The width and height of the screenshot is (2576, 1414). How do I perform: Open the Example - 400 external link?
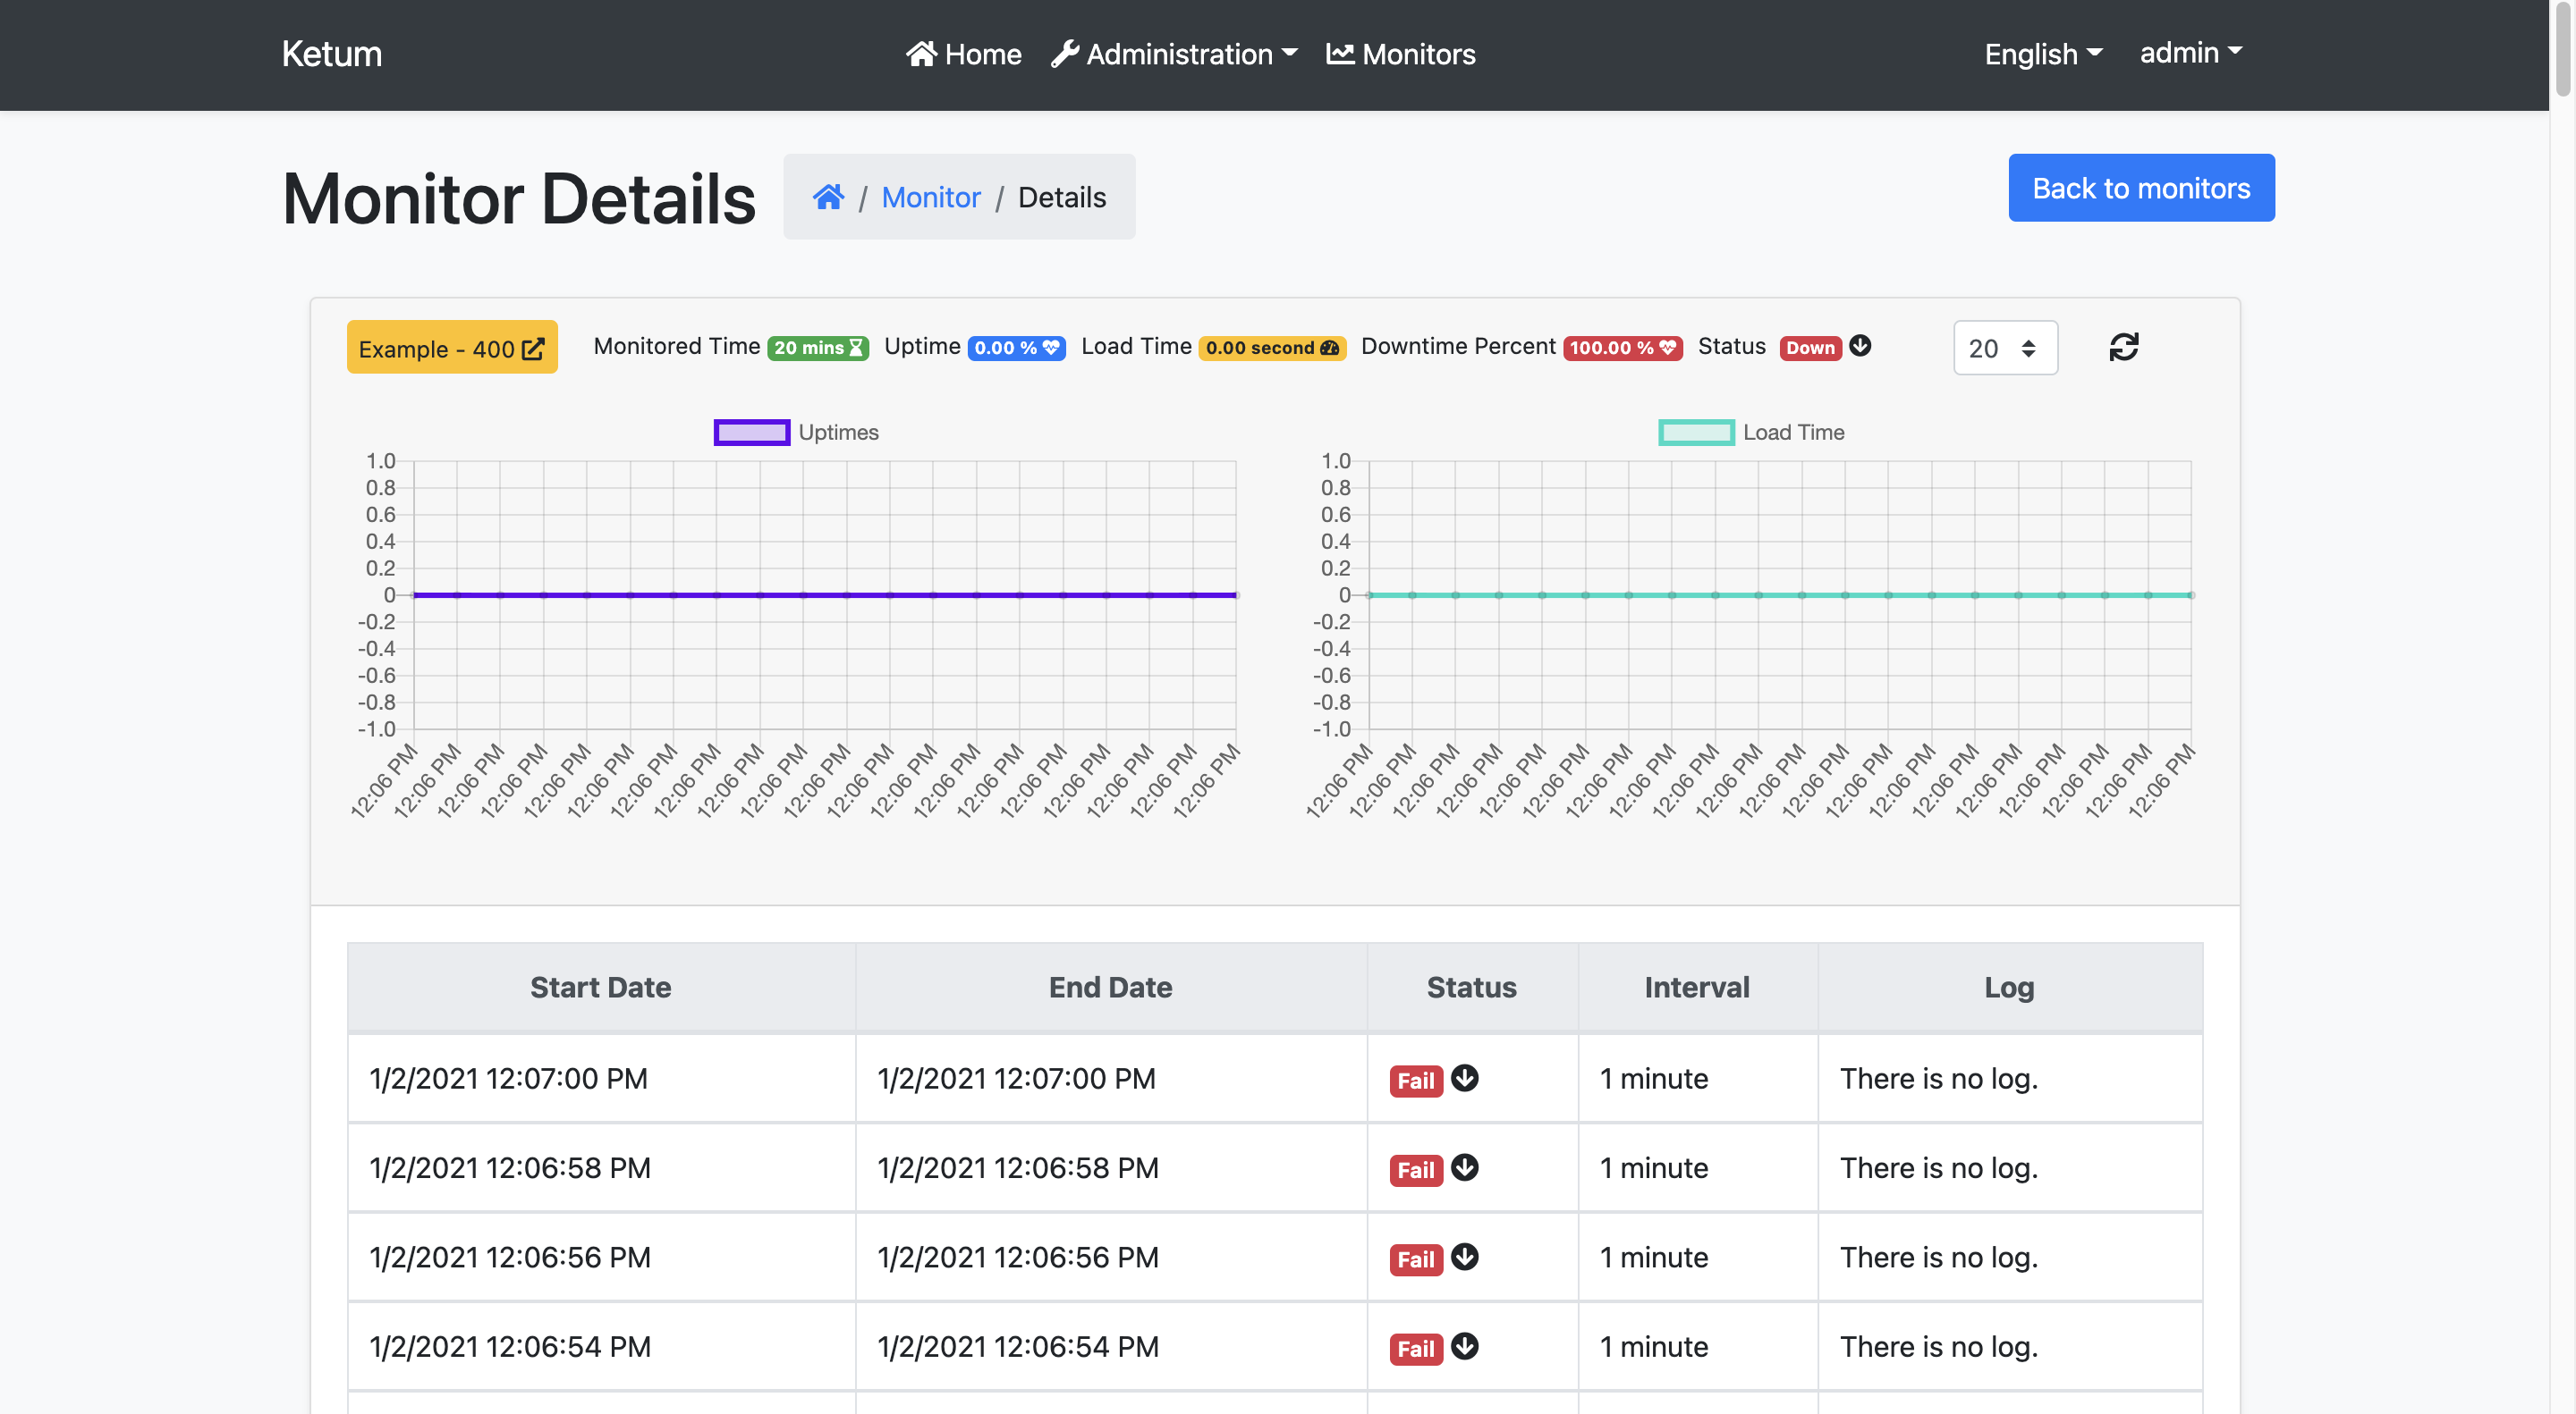[x=532, y=347]
